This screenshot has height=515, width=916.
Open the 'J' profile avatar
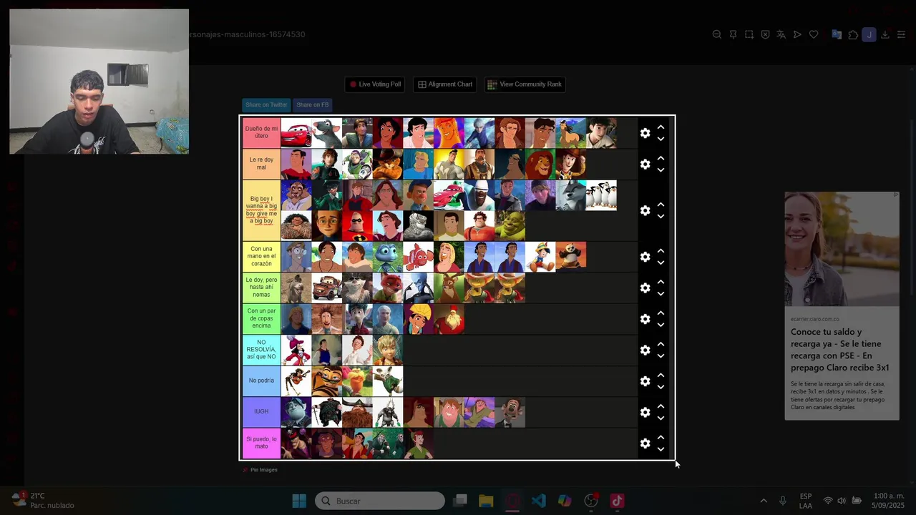pyautogui.click(x=869, y=34)
